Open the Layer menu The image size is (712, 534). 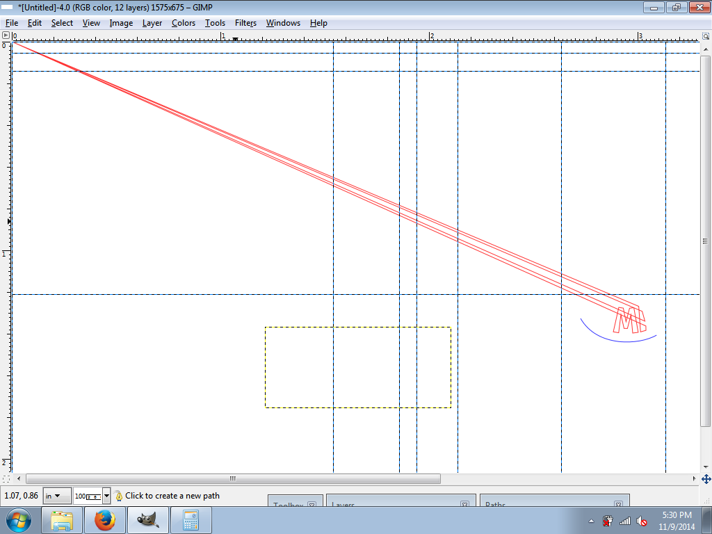point(152,23)
